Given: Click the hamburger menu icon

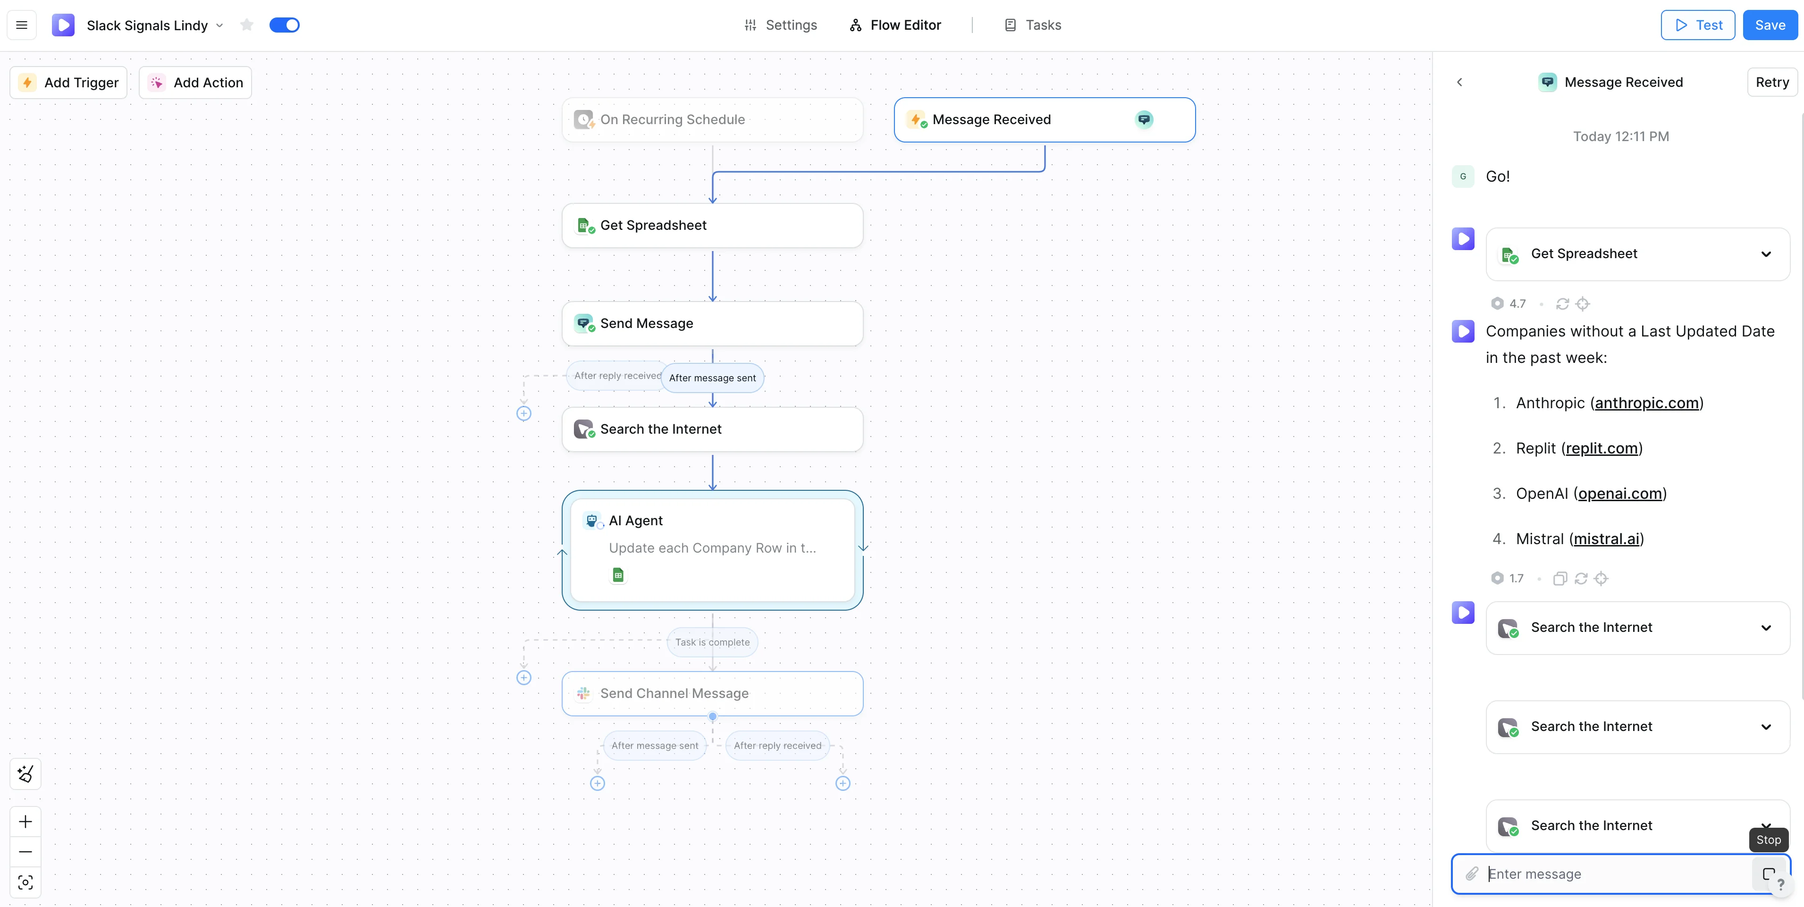Looking at the screenshot, I should click(x=22, y=25).
